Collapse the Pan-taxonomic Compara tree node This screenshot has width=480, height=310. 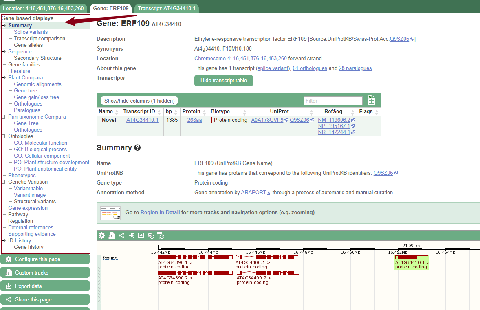pos(3,117)
